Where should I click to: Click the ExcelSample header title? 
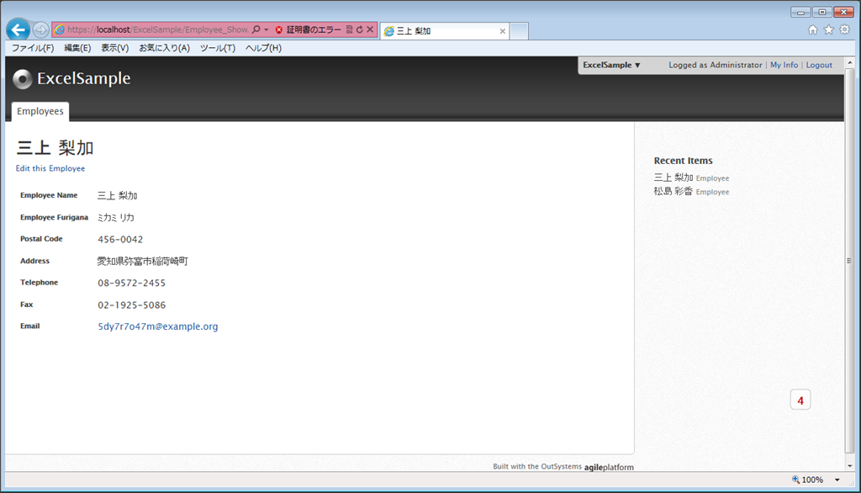tap(83, 78)
